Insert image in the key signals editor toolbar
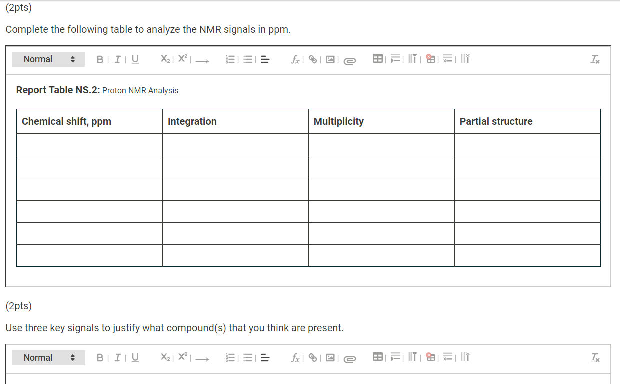This screenshot has height=384, width=620. (x=330, y=358)
